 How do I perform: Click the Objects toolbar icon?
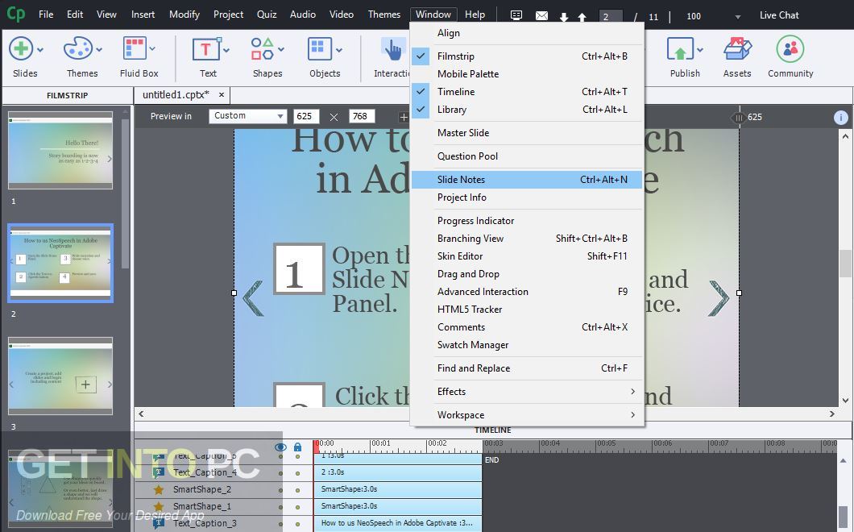[x=320, y=48]
